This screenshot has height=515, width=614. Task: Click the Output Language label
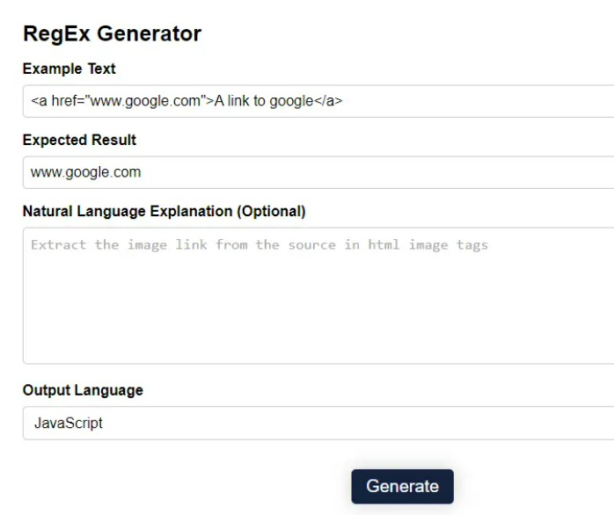83,390
